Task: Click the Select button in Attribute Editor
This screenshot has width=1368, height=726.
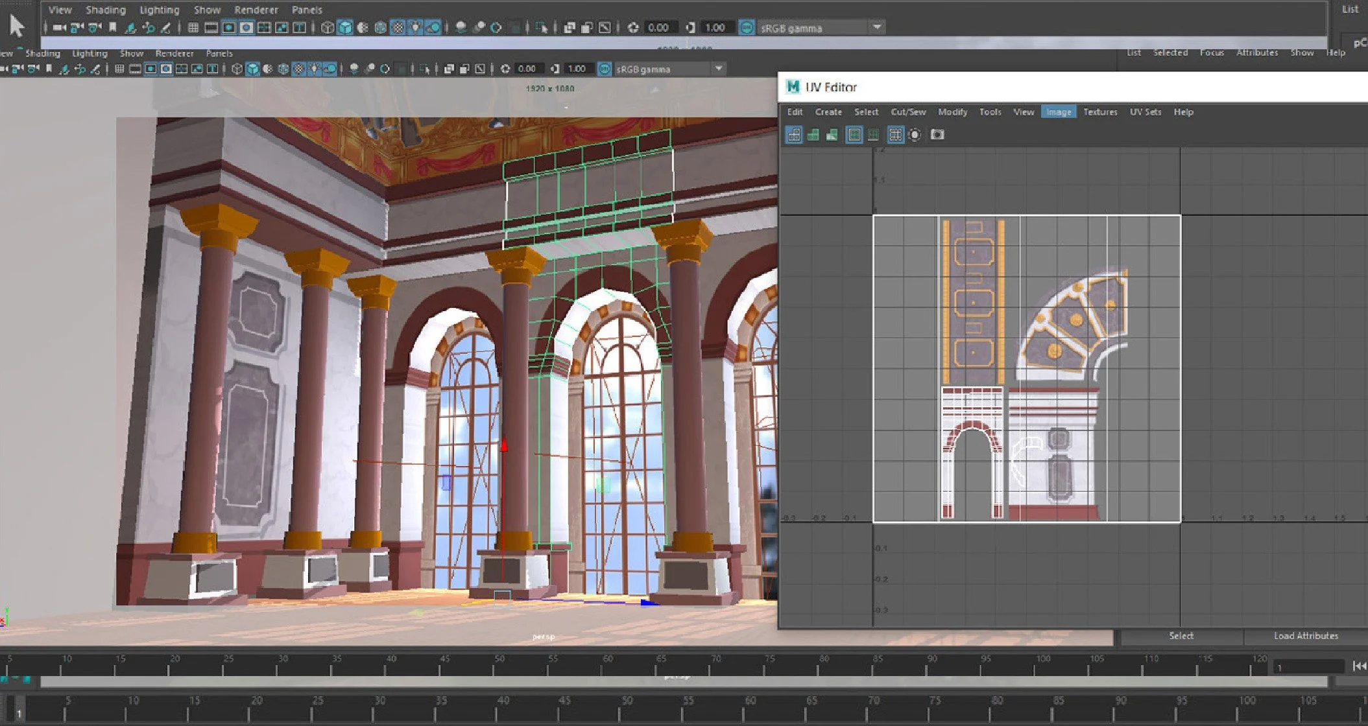Action: tap(1181, 636)
